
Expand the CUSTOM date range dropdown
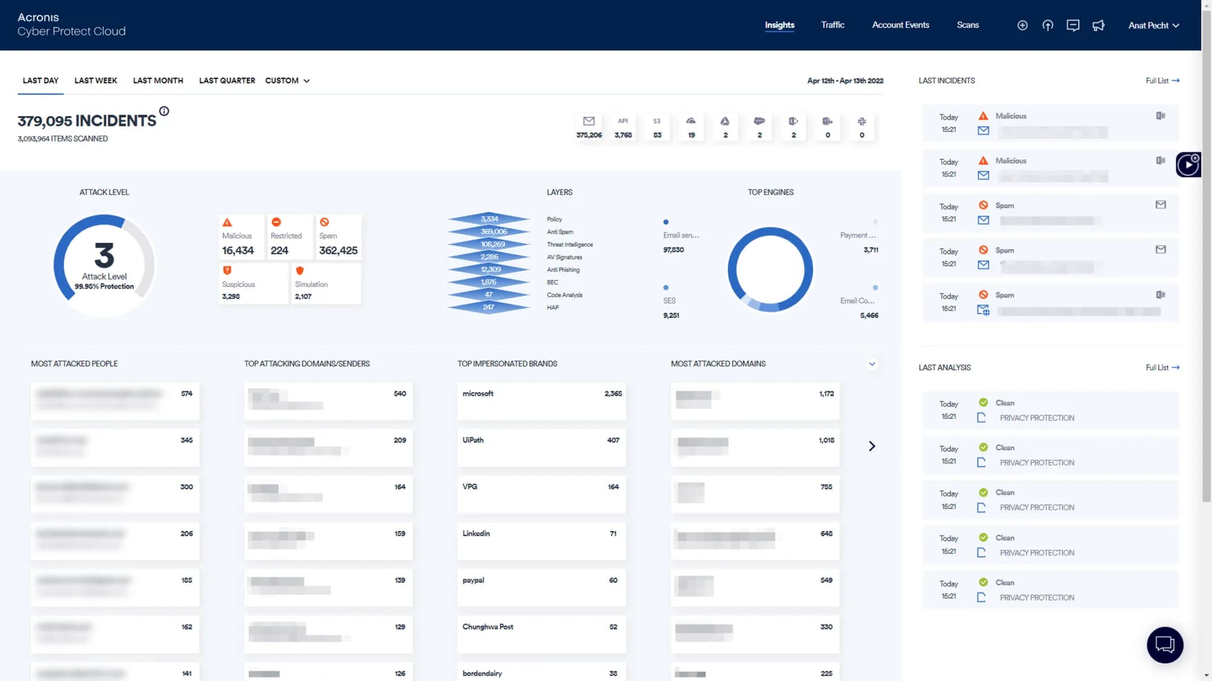(288, 81)
